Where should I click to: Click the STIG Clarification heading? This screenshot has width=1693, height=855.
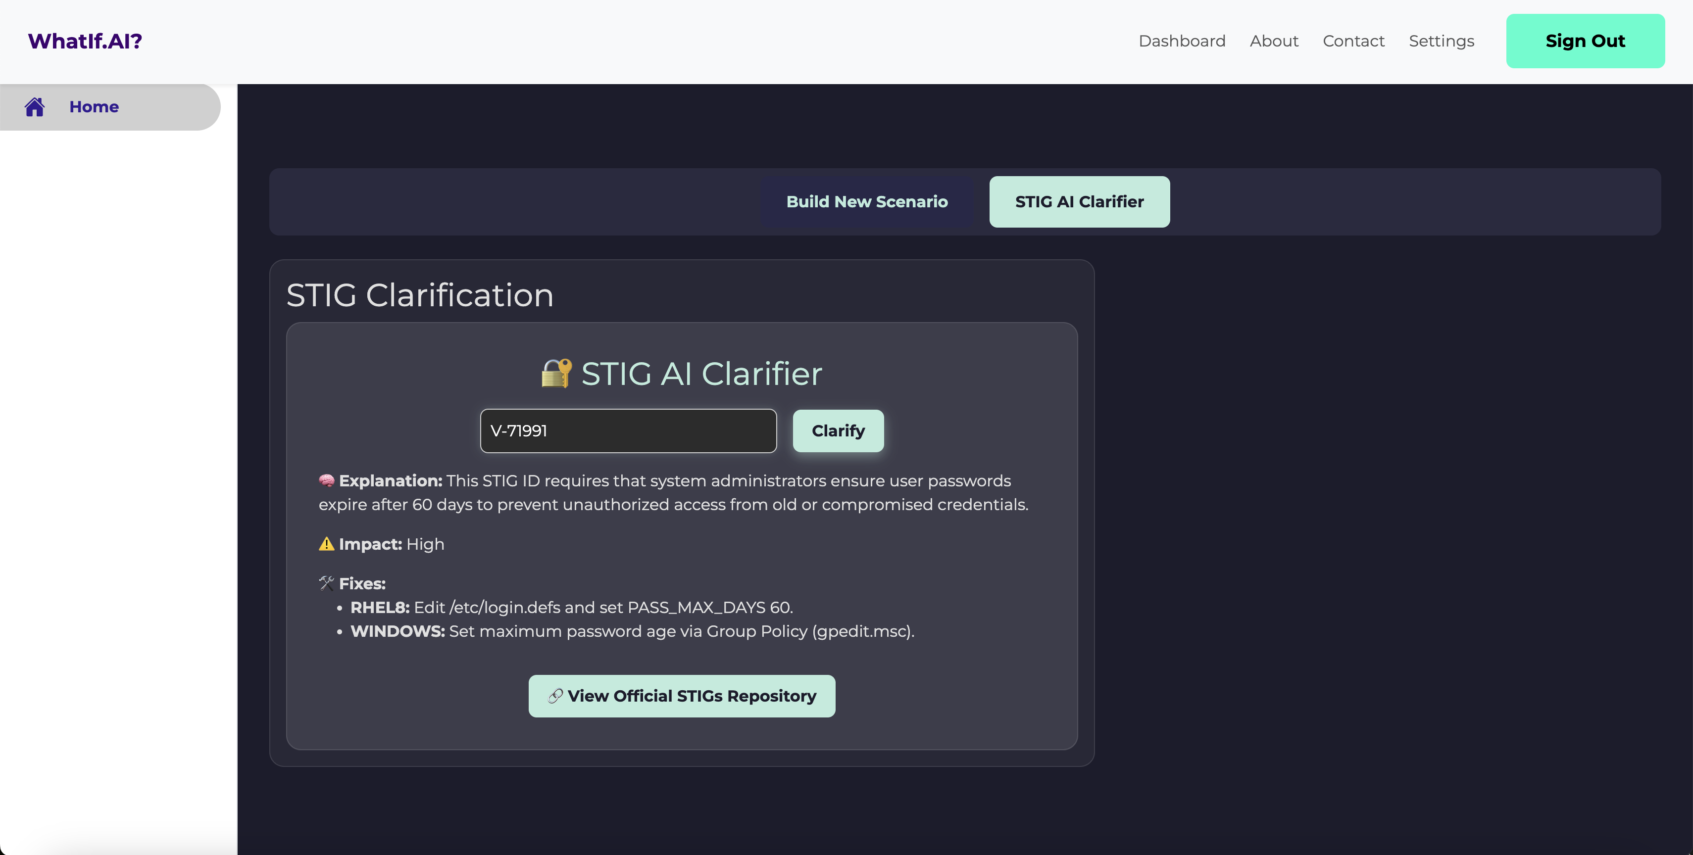coord(419,295)
